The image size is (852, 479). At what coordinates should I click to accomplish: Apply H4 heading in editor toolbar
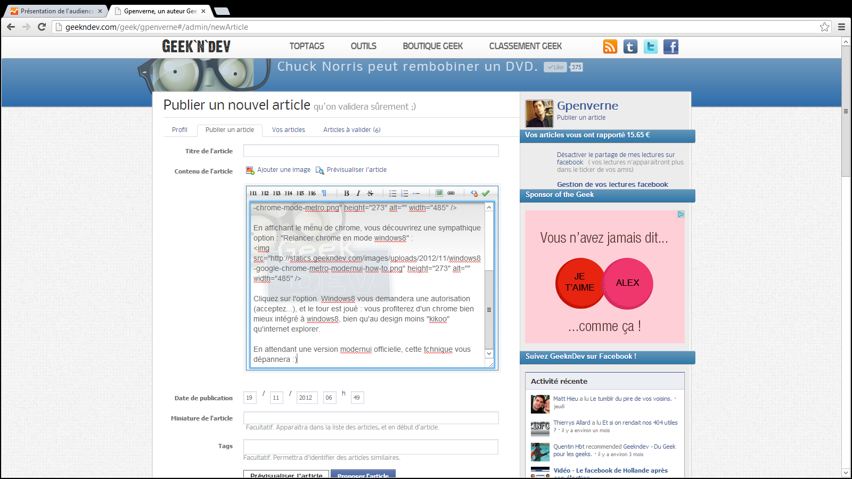(x=288, y=193)
